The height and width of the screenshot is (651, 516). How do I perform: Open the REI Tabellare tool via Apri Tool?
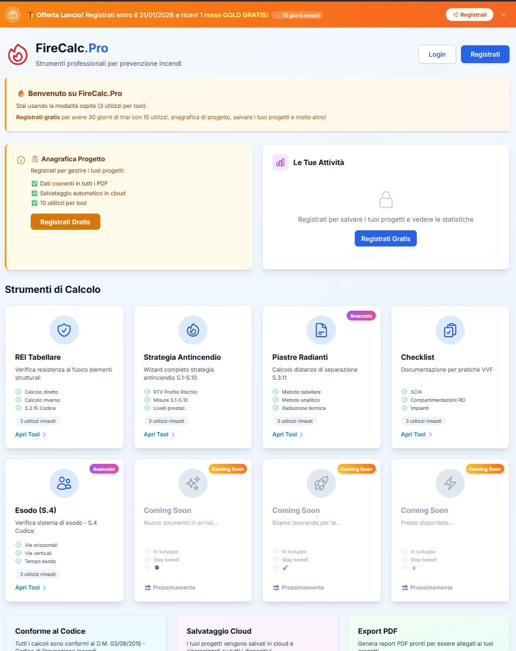[31, 434]
